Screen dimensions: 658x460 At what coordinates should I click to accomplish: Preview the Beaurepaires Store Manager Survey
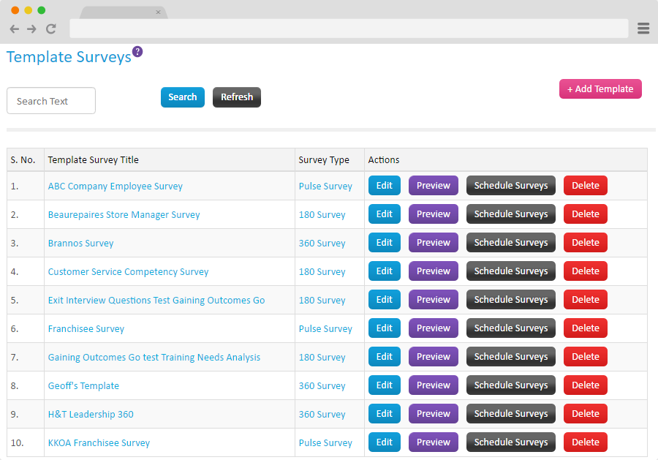point(433,214)
